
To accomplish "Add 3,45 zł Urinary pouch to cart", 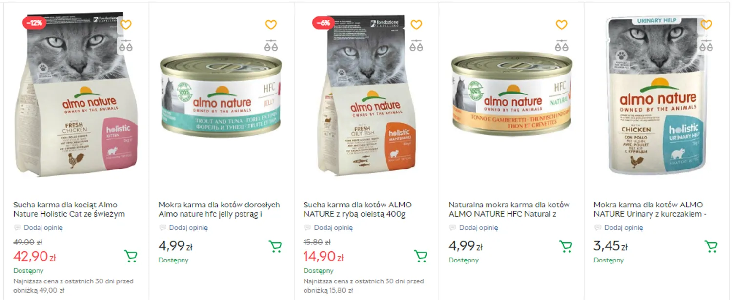I will coord(711,246).
